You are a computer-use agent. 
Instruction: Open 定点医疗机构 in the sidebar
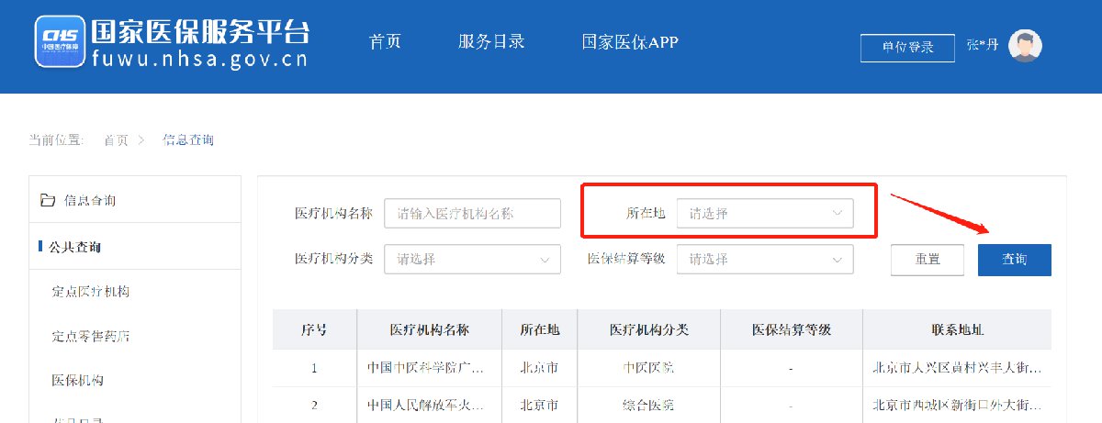91,292
